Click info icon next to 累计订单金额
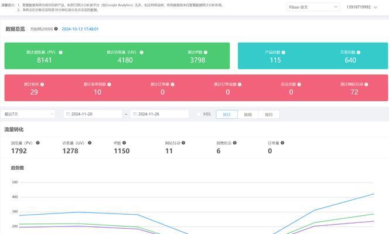This screenshot has height=234, width=389. pyautogui.click(x=241, y=84)
